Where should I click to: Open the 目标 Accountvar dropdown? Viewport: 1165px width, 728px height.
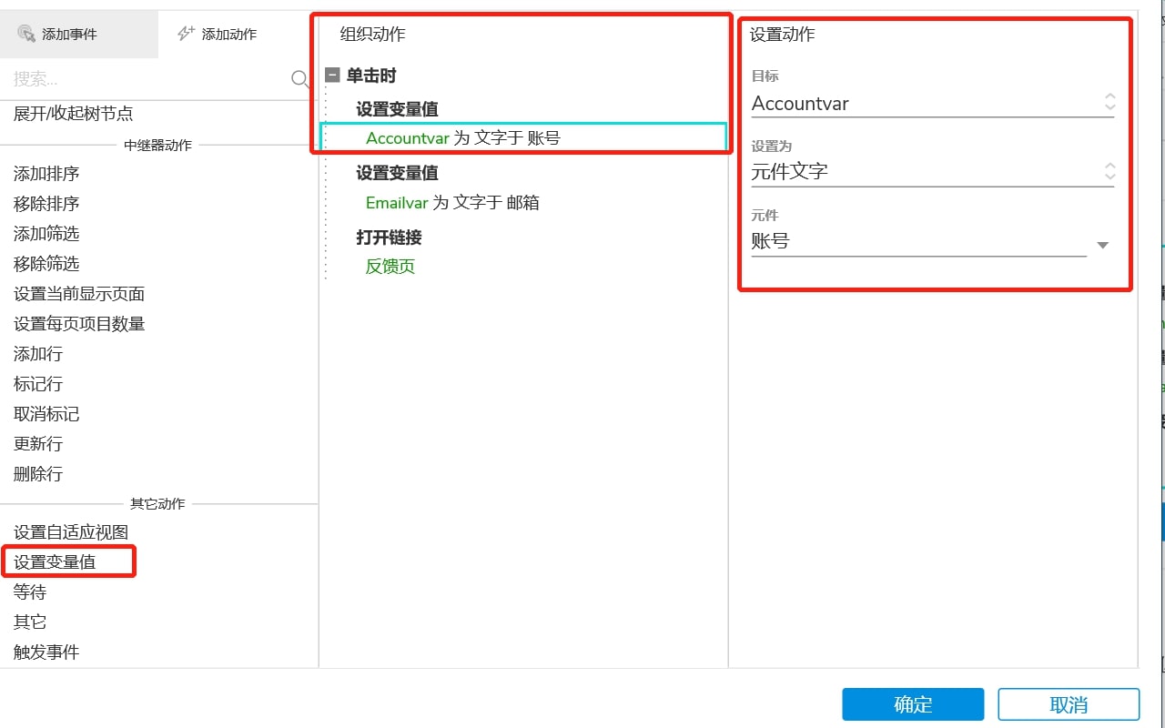[932, 103]
